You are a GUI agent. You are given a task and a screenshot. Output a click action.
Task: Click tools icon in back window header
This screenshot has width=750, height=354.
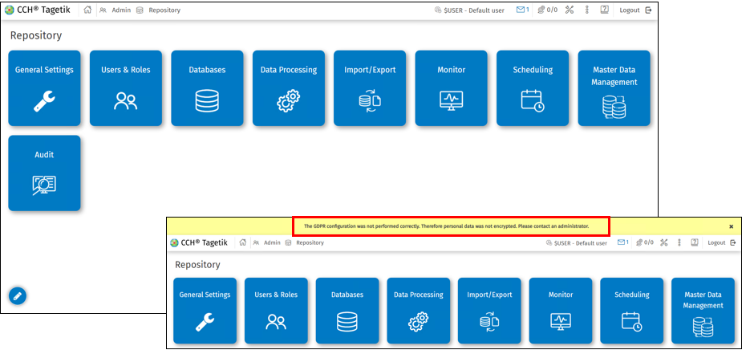[x=570, y=10]
